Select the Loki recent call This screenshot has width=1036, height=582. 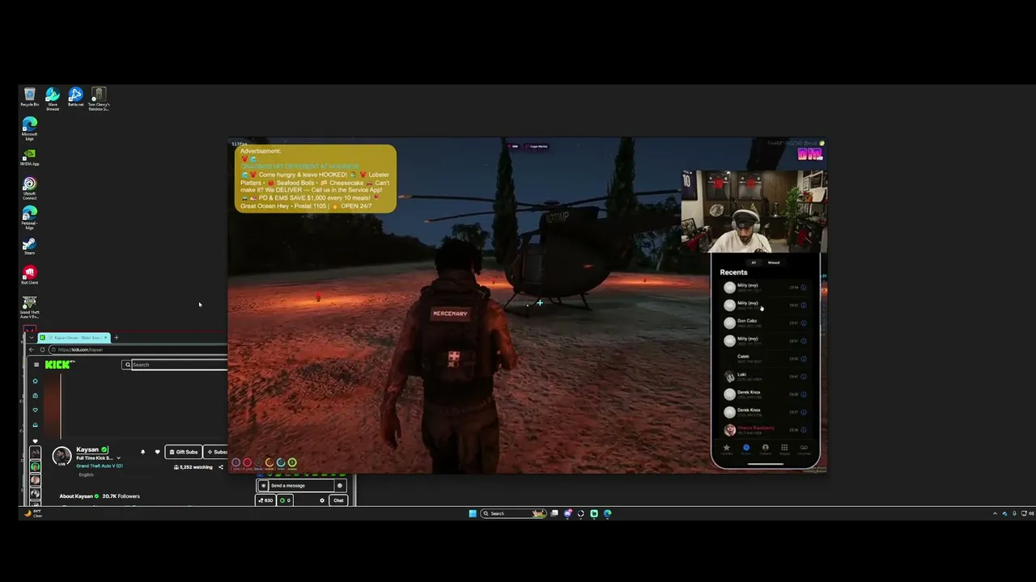(763, 377)
